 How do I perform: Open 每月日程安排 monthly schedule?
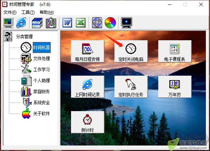(x=88, y=51)
